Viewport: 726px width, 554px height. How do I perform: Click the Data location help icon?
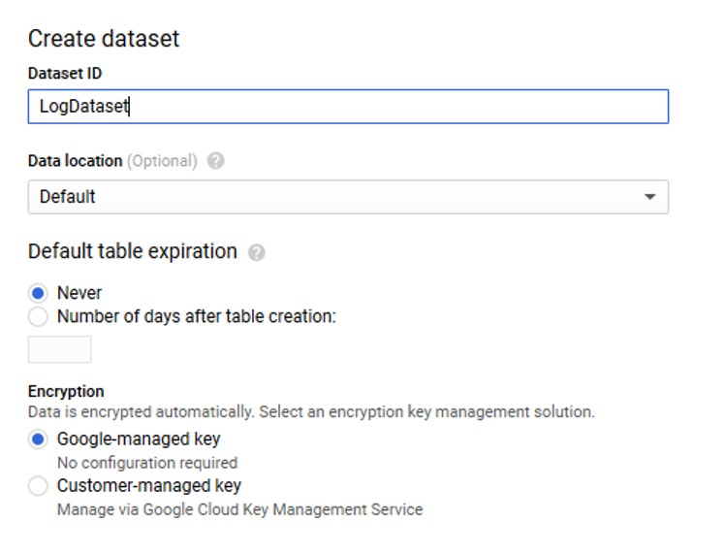pyautogui.click(x=216, y=161)
